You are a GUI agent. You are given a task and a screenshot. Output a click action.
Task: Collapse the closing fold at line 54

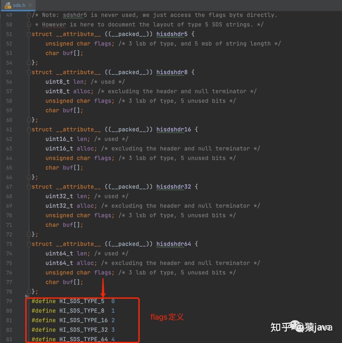28,62
